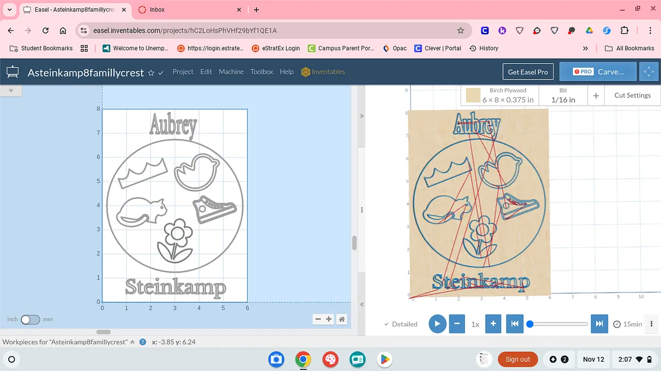This screenshot has height=371, width=661.
Task: Launch Chrome from the shelf
Action: click(x=303, y=359)
